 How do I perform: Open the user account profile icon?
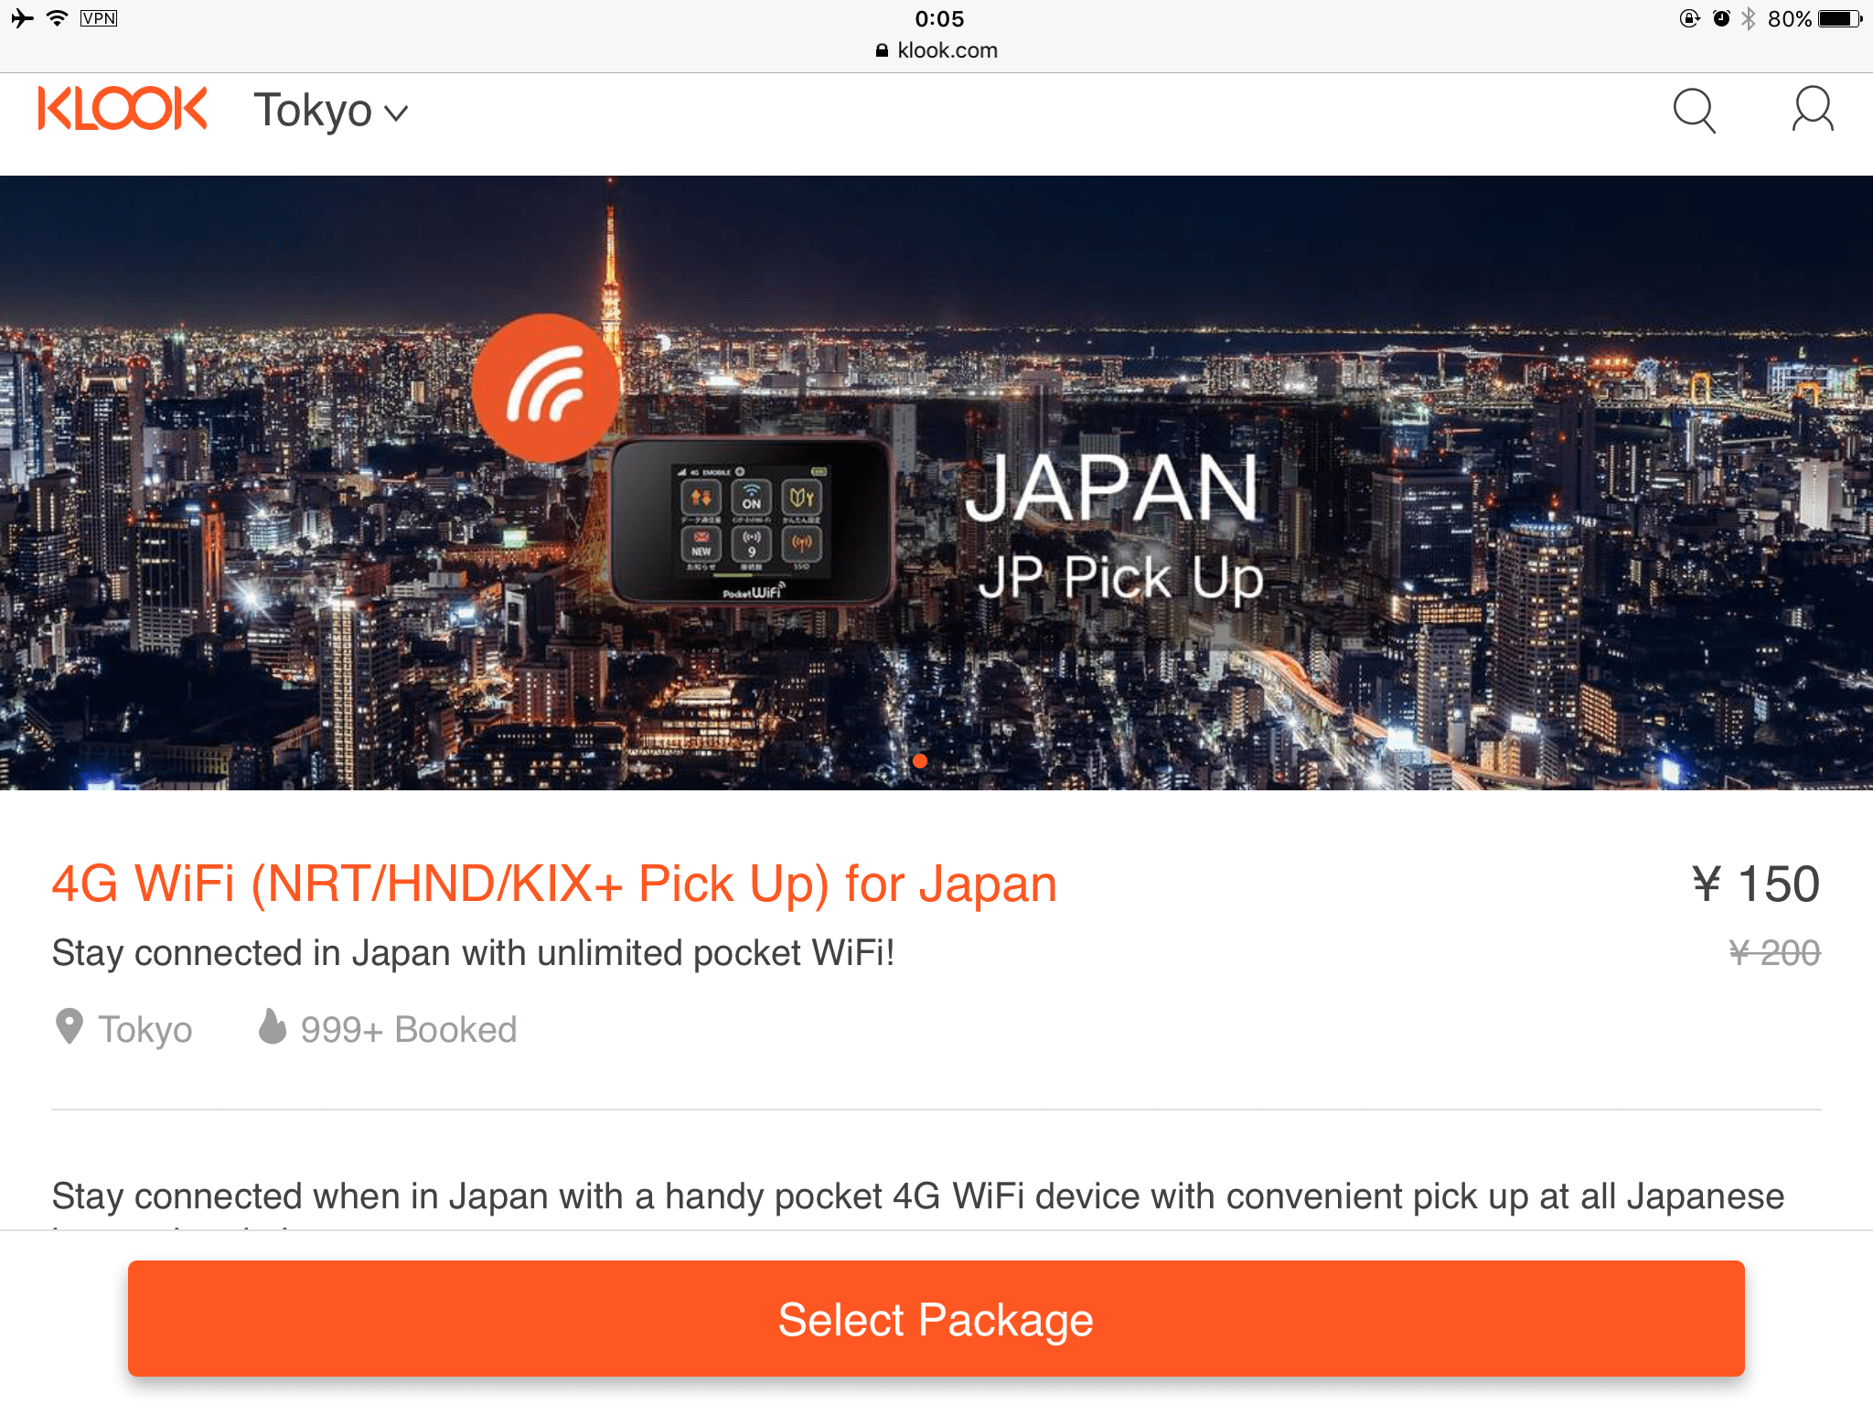tap(1812, 110)
